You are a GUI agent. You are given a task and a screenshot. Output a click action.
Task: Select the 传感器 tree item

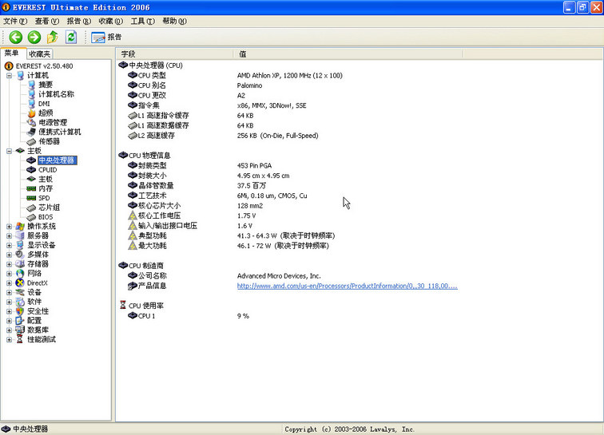[49, 141]
